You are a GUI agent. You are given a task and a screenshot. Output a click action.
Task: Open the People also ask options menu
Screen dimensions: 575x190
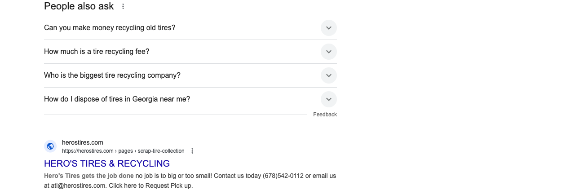[x=123, y=6]
